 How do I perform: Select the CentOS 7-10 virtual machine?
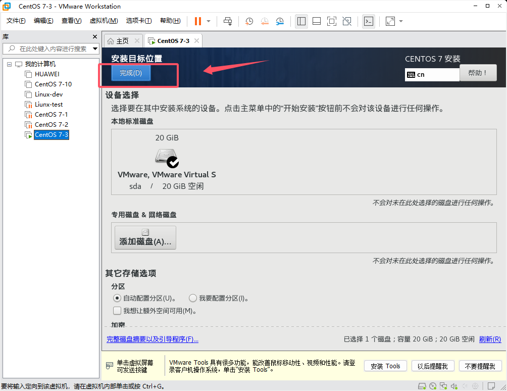(53, 84)
